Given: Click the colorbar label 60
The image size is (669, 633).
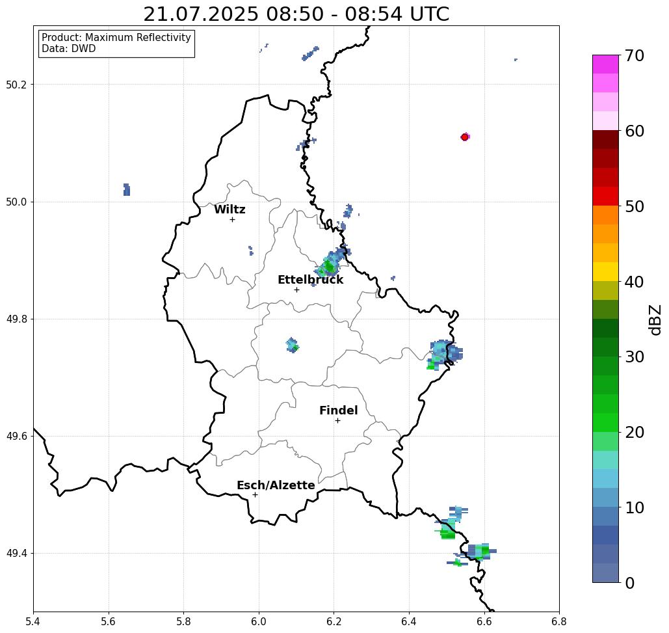Looking at the screenshot, I should 634,131.
